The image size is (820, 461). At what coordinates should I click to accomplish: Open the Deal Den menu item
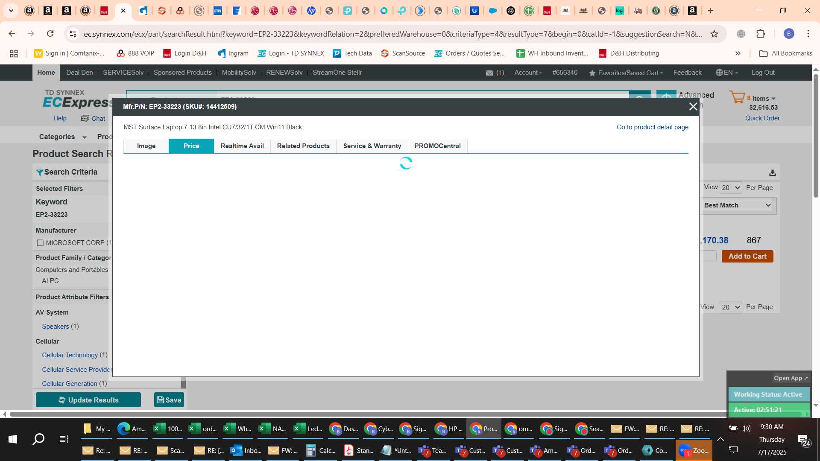[79, 73]
